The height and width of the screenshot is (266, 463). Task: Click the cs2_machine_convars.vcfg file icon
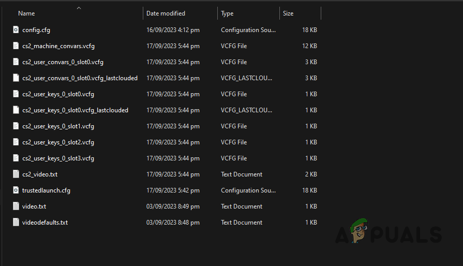click(16, 46)
